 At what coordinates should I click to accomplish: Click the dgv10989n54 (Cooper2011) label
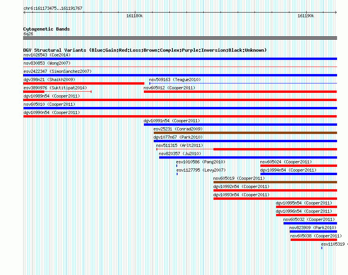click(52, 96)
